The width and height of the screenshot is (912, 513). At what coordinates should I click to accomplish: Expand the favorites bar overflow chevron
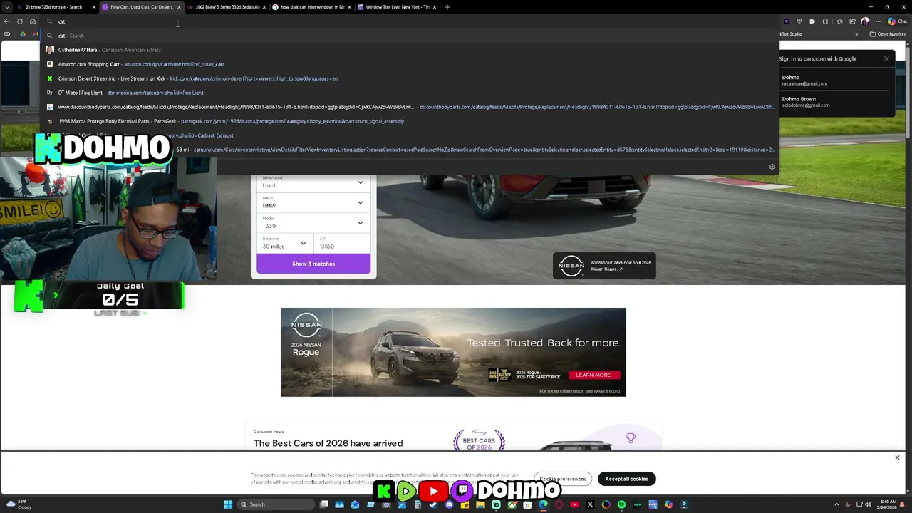coord(856,34)
